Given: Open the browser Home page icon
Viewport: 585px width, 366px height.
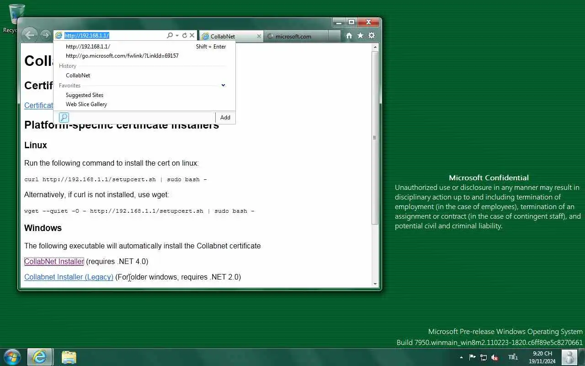Looking at the screenshot, I should point(349,35).
